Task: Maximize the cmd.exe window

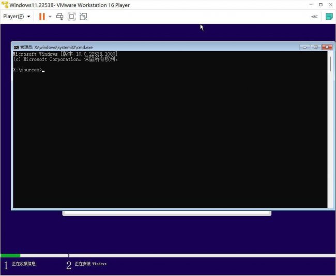Action: (x=316, y=47)
